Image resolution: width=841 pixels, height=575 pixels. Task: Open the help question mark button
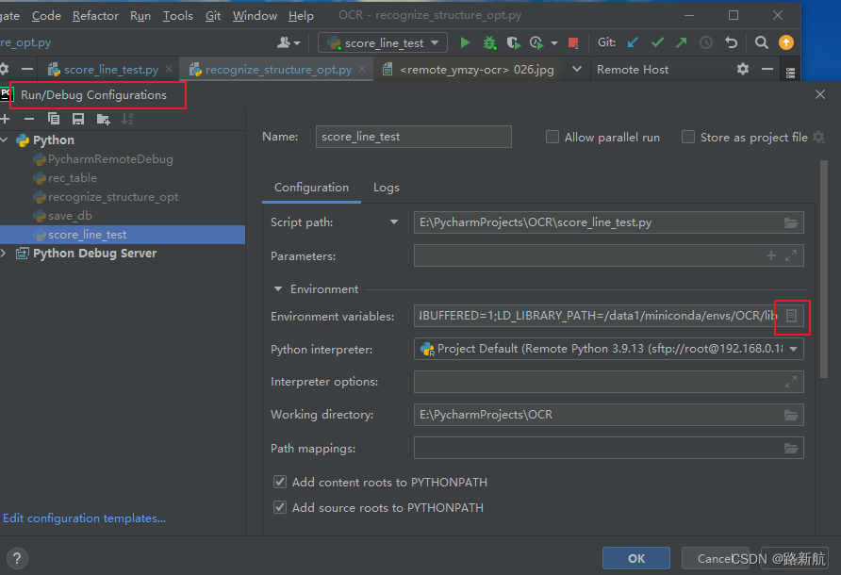17,558
